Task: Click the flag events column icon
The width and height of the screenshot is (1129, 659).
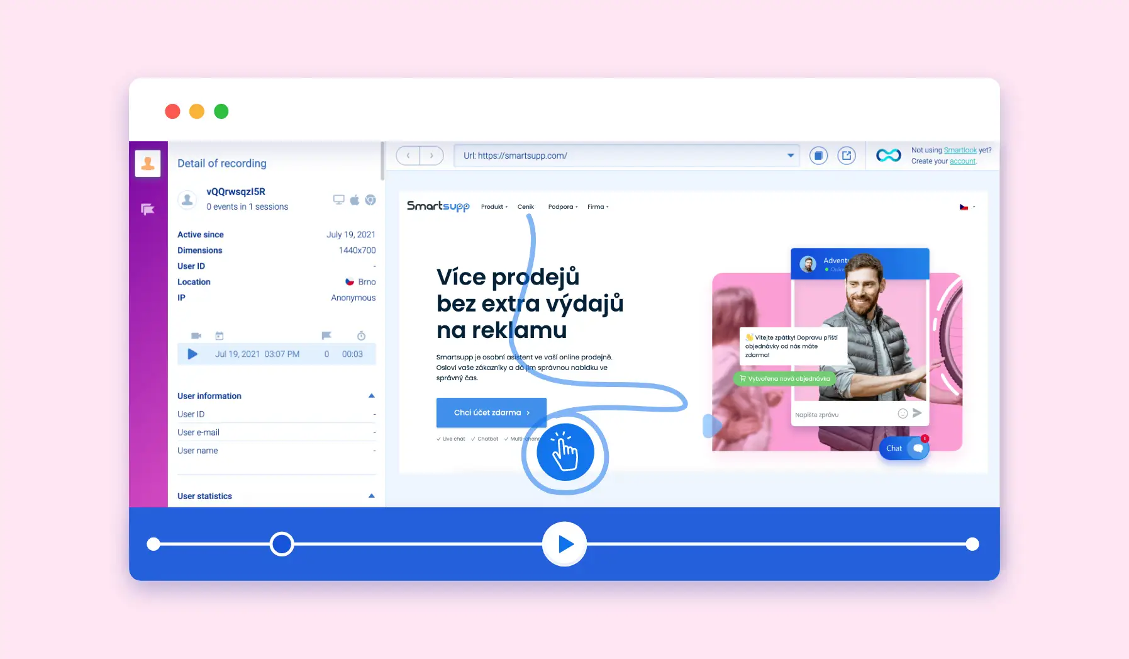Action: point(326,335)
